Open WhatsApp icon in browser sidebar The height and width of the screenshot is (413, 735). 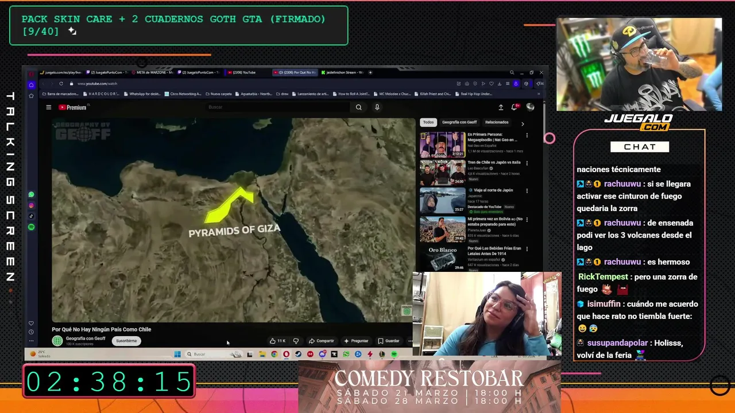(x=31, y=195)
